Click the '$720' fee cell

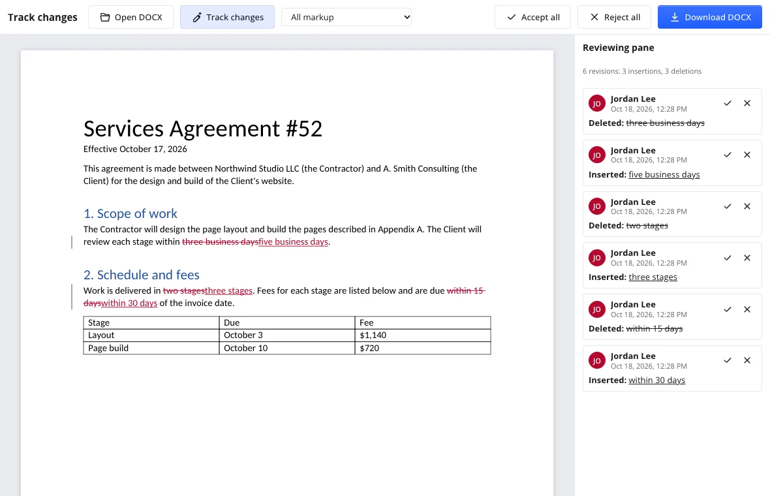423,349
